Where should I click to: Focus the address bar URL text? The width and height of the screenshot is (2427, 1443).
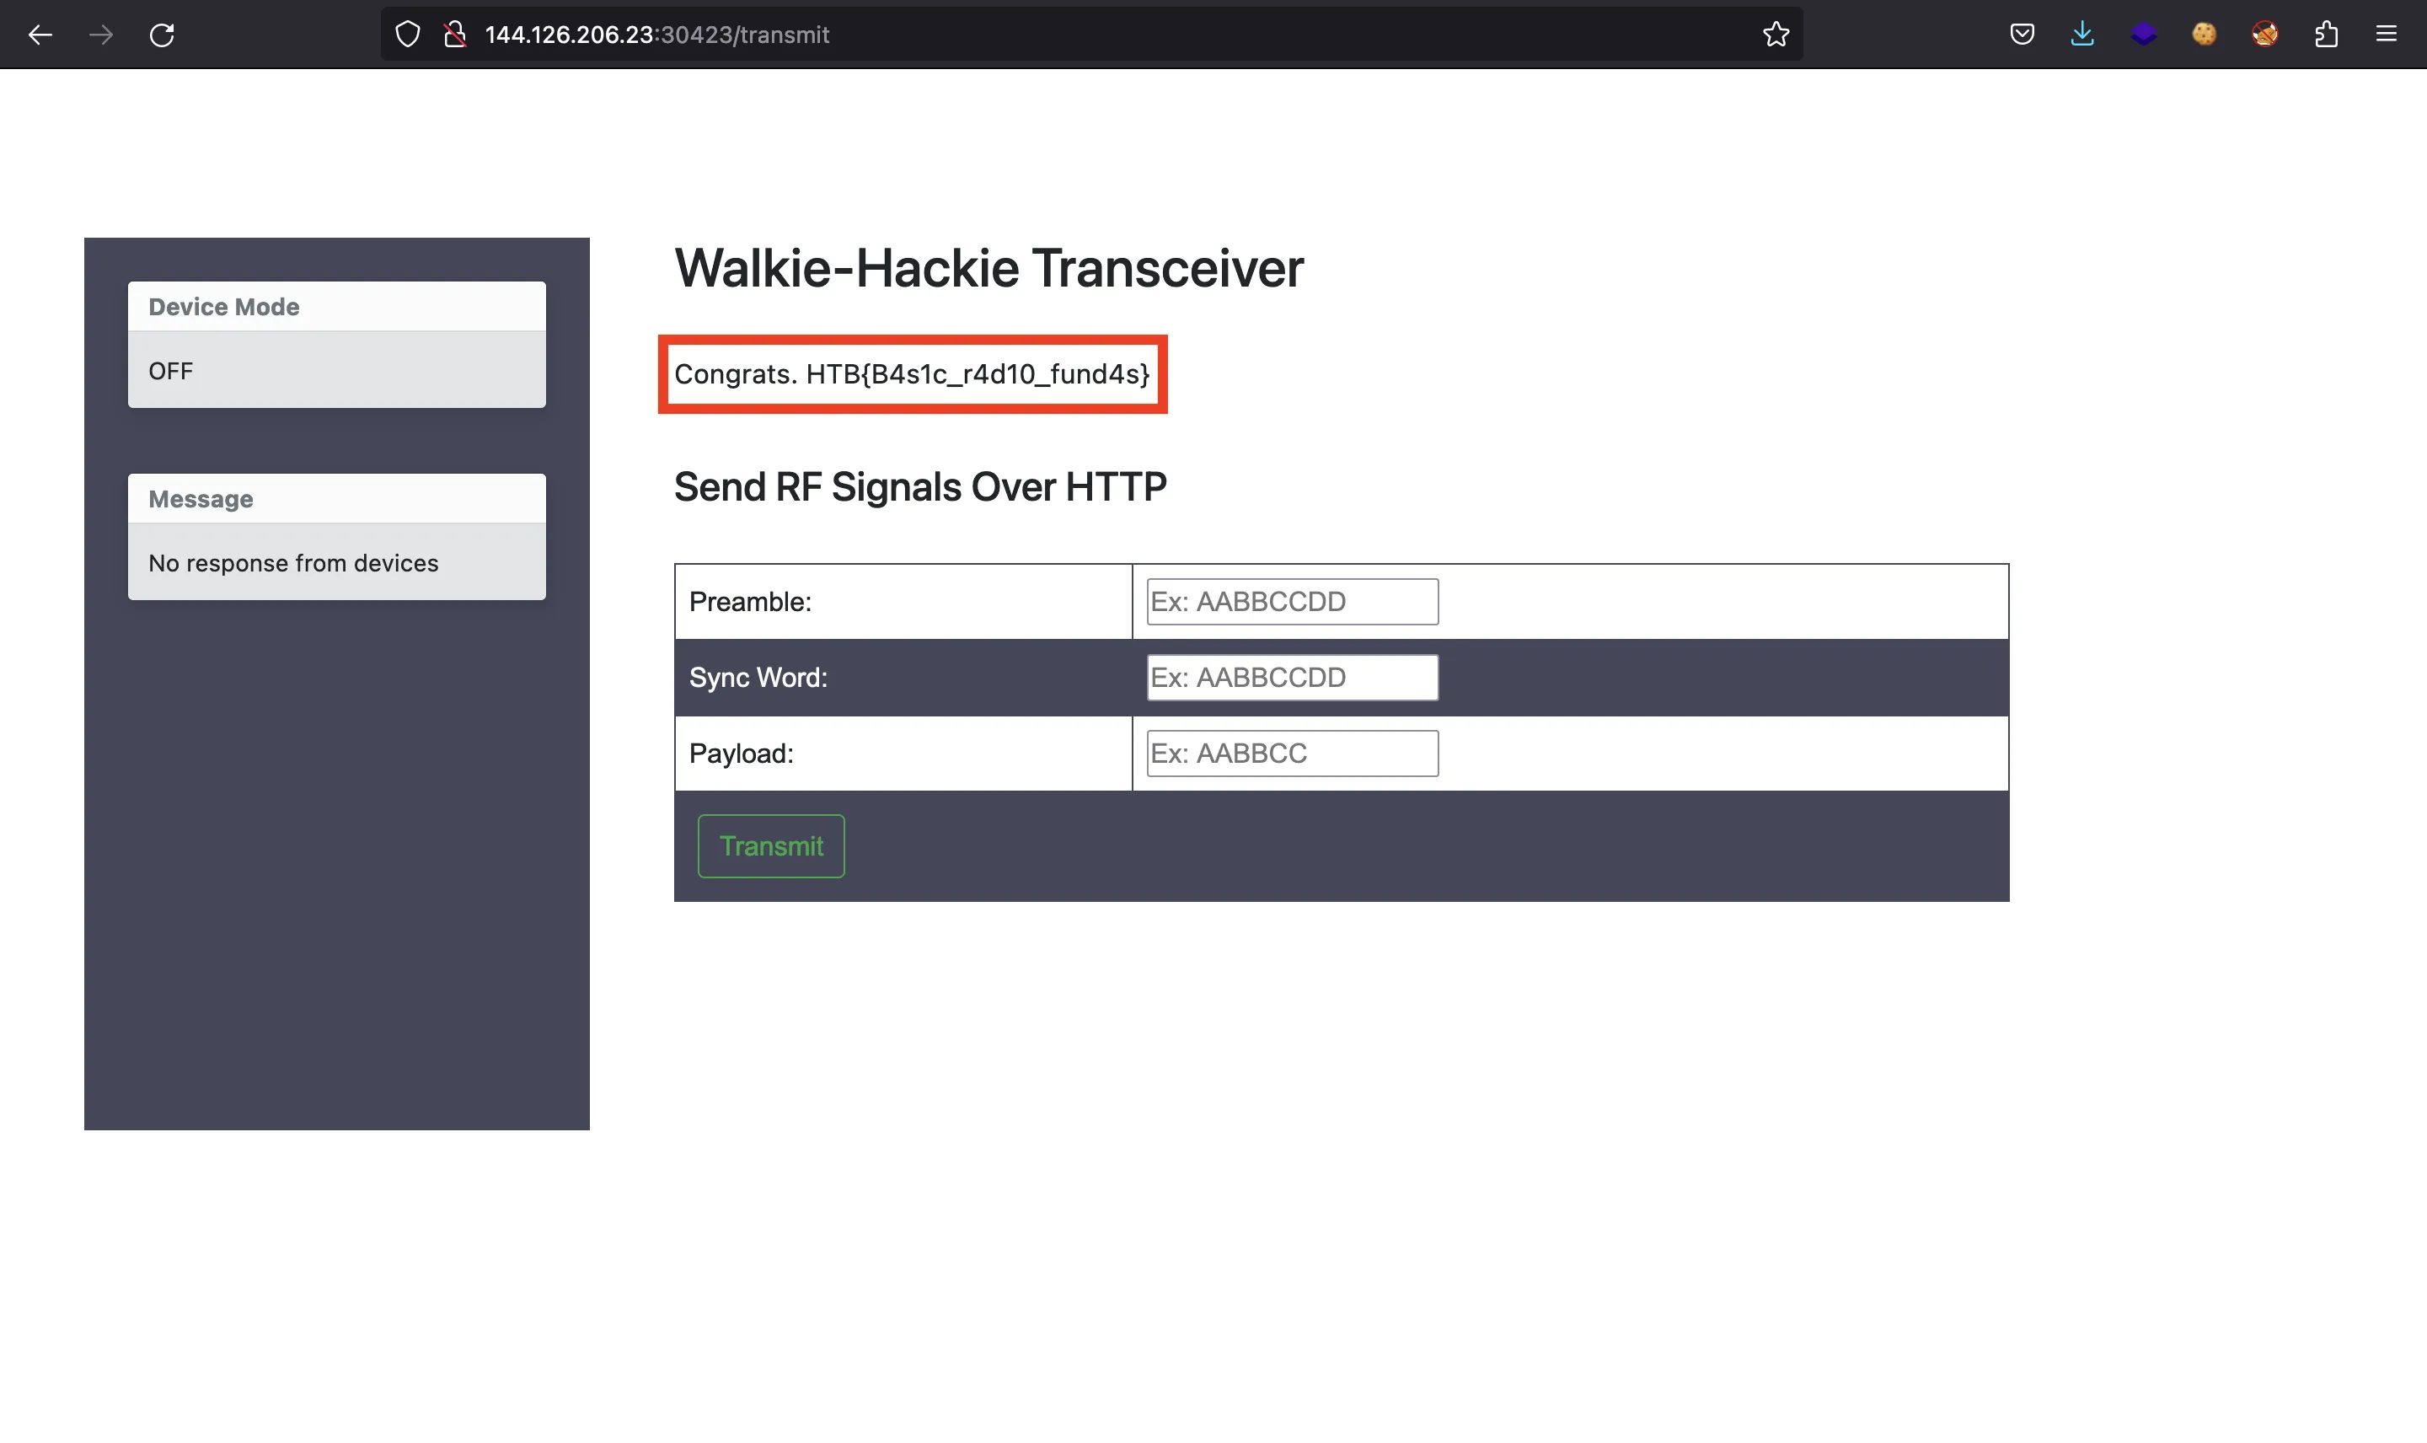(x=657, y=35)
